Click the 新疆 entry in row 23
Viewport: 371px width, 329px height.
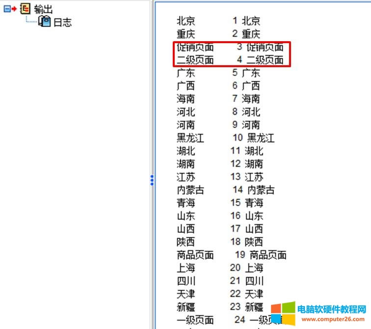(x=186, y=307)
